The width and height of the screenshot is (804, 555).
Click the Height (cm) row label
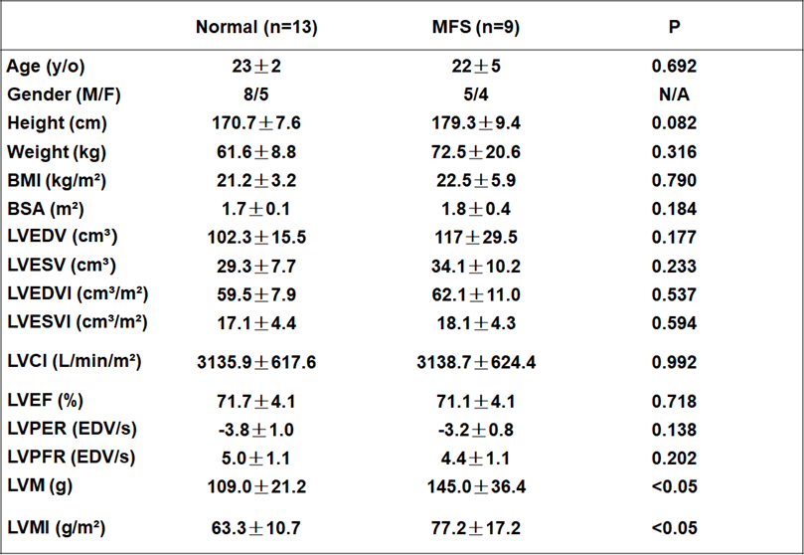tap(57, 123)
